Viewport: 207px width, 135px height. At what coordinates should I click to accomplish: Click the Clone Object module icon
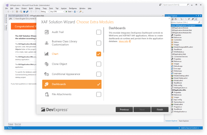tap(47, 64)
